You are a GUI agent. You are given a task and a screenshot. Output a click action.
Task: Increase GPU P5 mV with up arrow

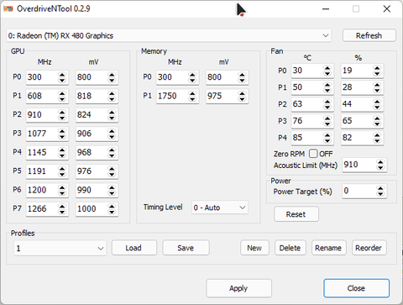[x=112, y=169]
